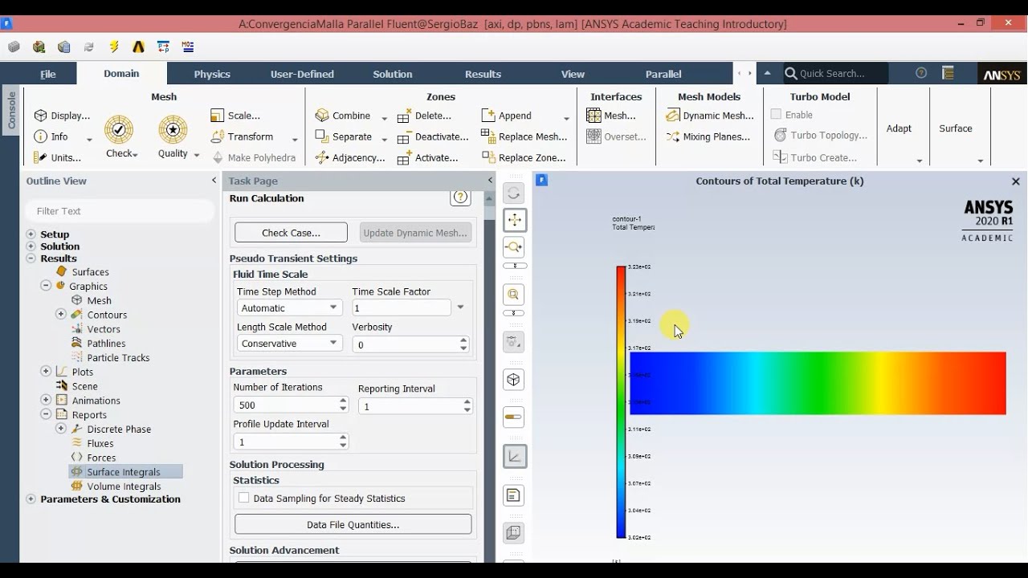Switch to the Solution ribbon tab
1028x578 pixels.
(393, 74)
